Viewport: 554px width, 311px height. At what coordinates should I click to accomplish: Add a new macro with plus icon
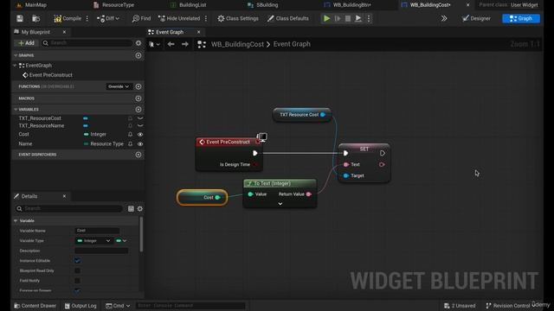pos(138,98)
